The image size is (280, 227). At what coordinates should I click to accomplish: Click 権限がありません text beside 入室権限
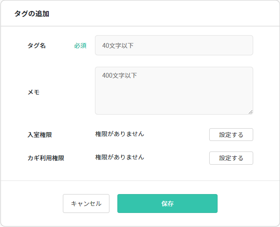tap(120, 134)
